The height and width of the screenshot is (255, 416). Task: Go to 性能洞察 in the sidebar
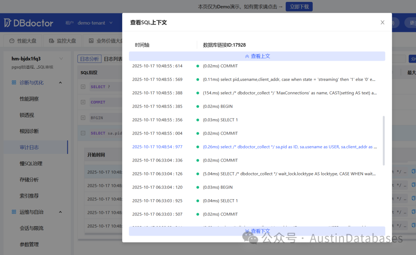click(29, 99)
